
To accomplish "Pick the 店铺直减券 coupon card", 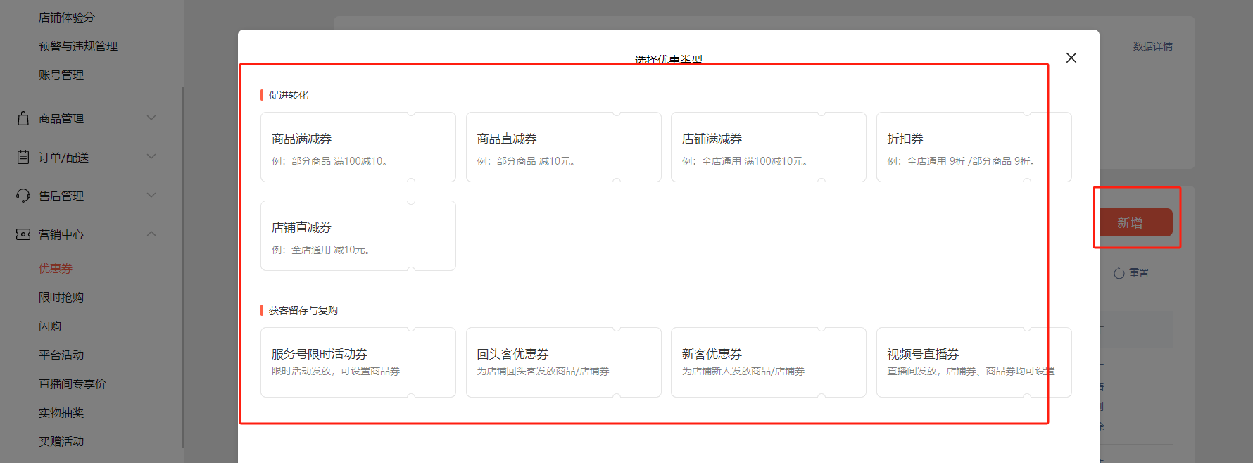I will click(358, 236).
